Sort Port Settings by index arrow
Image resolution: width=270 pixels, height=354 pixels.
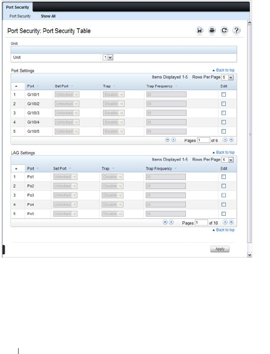16,86
